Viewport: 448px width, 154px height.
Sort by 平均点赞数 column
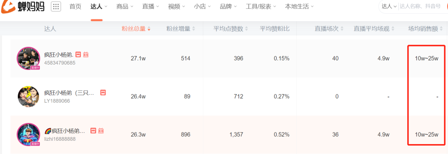[231, 29]
